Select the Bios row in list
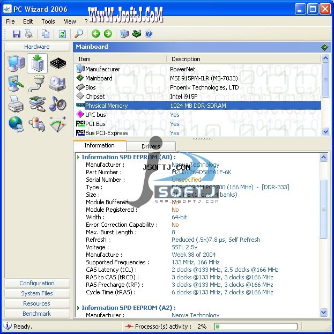The height and width of the screenshot is (334, 334). 198,87
